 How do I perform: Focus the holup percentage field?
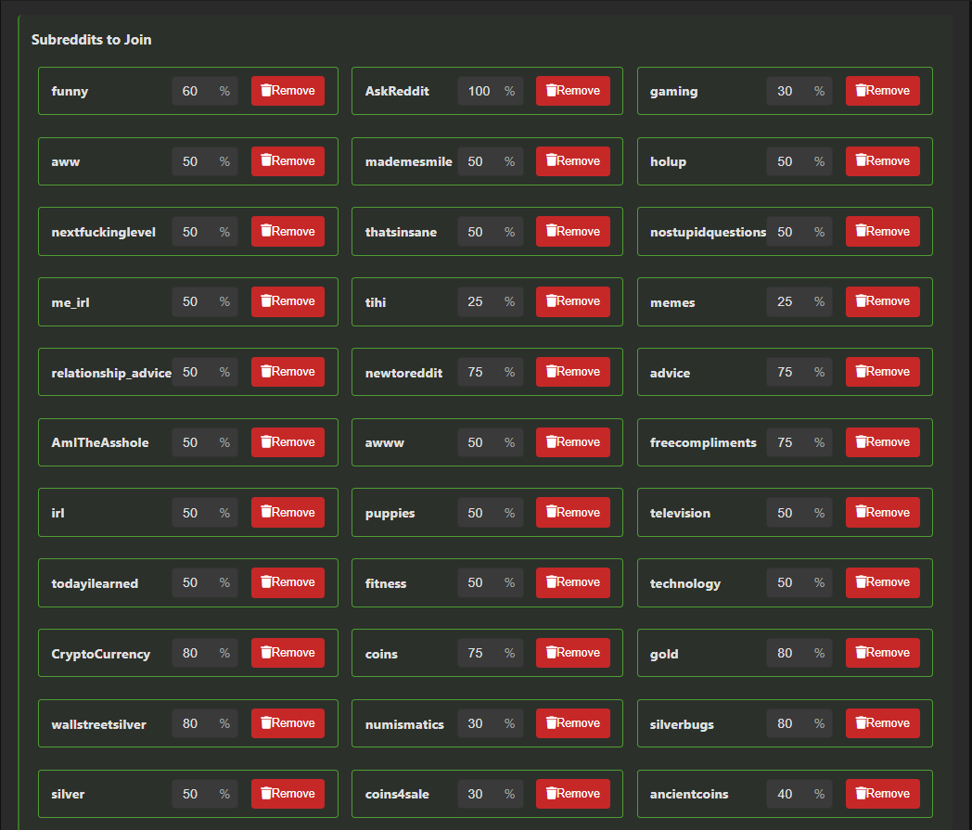799,161
